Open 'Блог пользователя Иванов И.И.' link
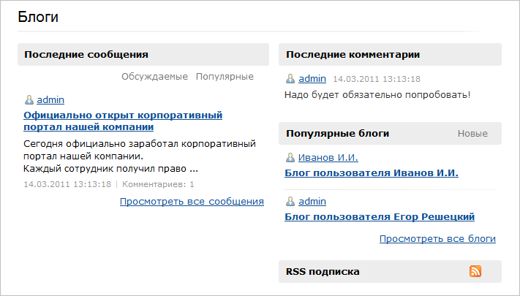This screenshot has width=520, height=296. click(x=371, y=173)
